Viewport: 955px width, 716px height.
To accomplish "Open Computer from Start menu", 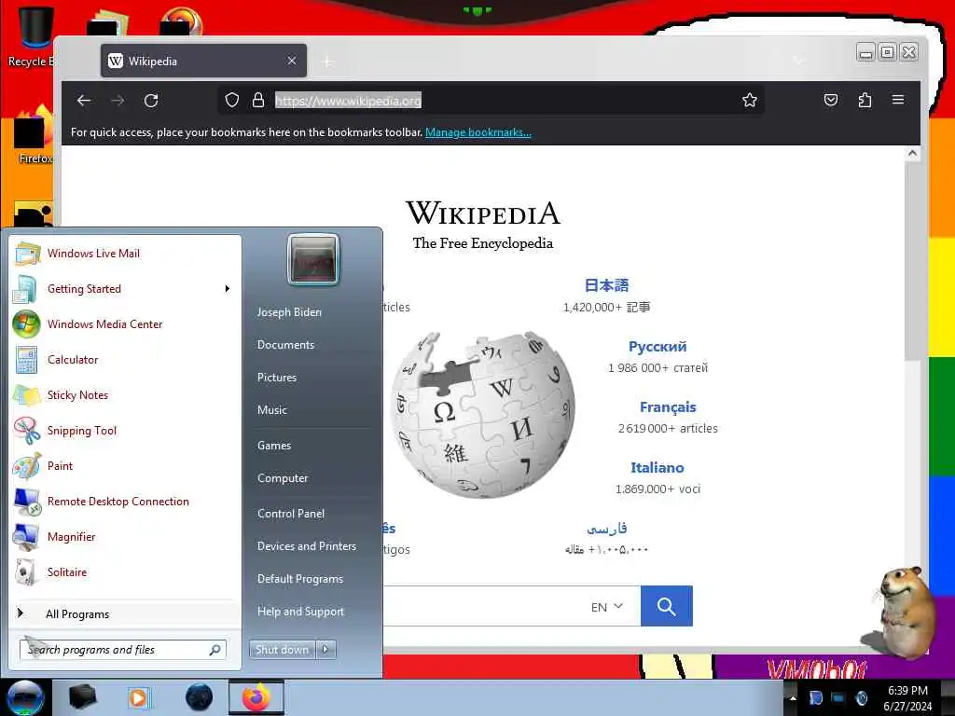I will coord(282,478).
